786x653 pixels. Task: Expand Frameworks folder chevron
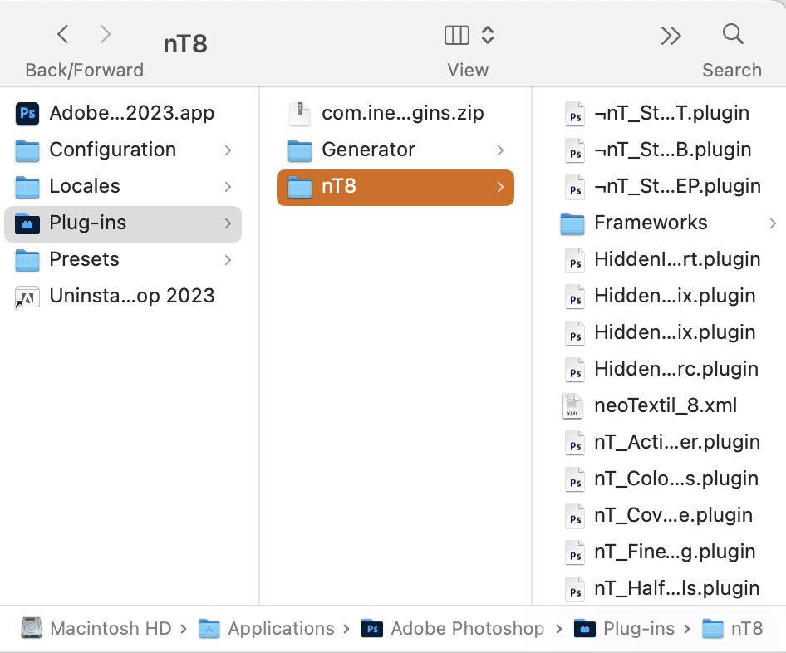pos(773,223)
